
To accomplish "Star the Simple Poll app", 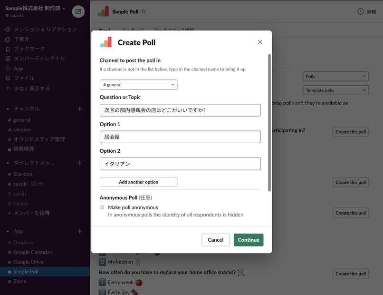I will tap(144, 11).
